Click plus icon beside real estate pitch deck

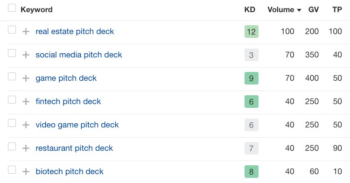26,31
